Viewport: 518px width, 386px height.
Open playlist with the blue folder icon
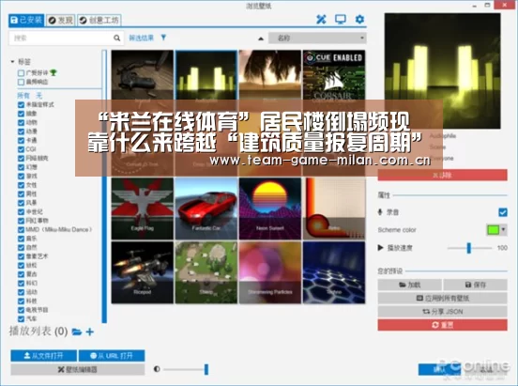[77, 332]
